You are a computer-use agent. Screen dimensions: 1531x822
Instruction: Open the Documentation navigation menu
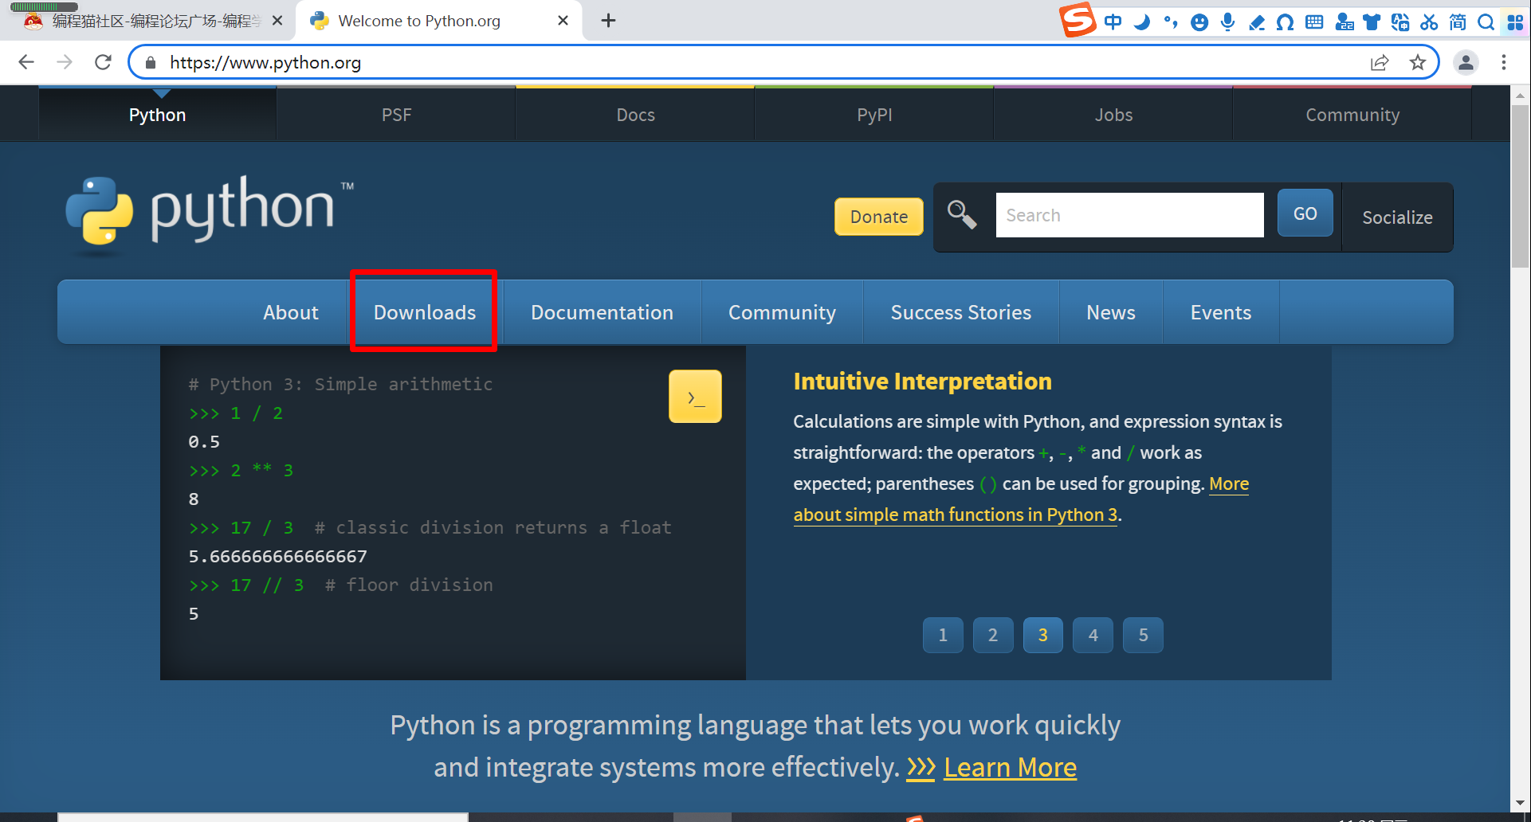click(603, 312)
